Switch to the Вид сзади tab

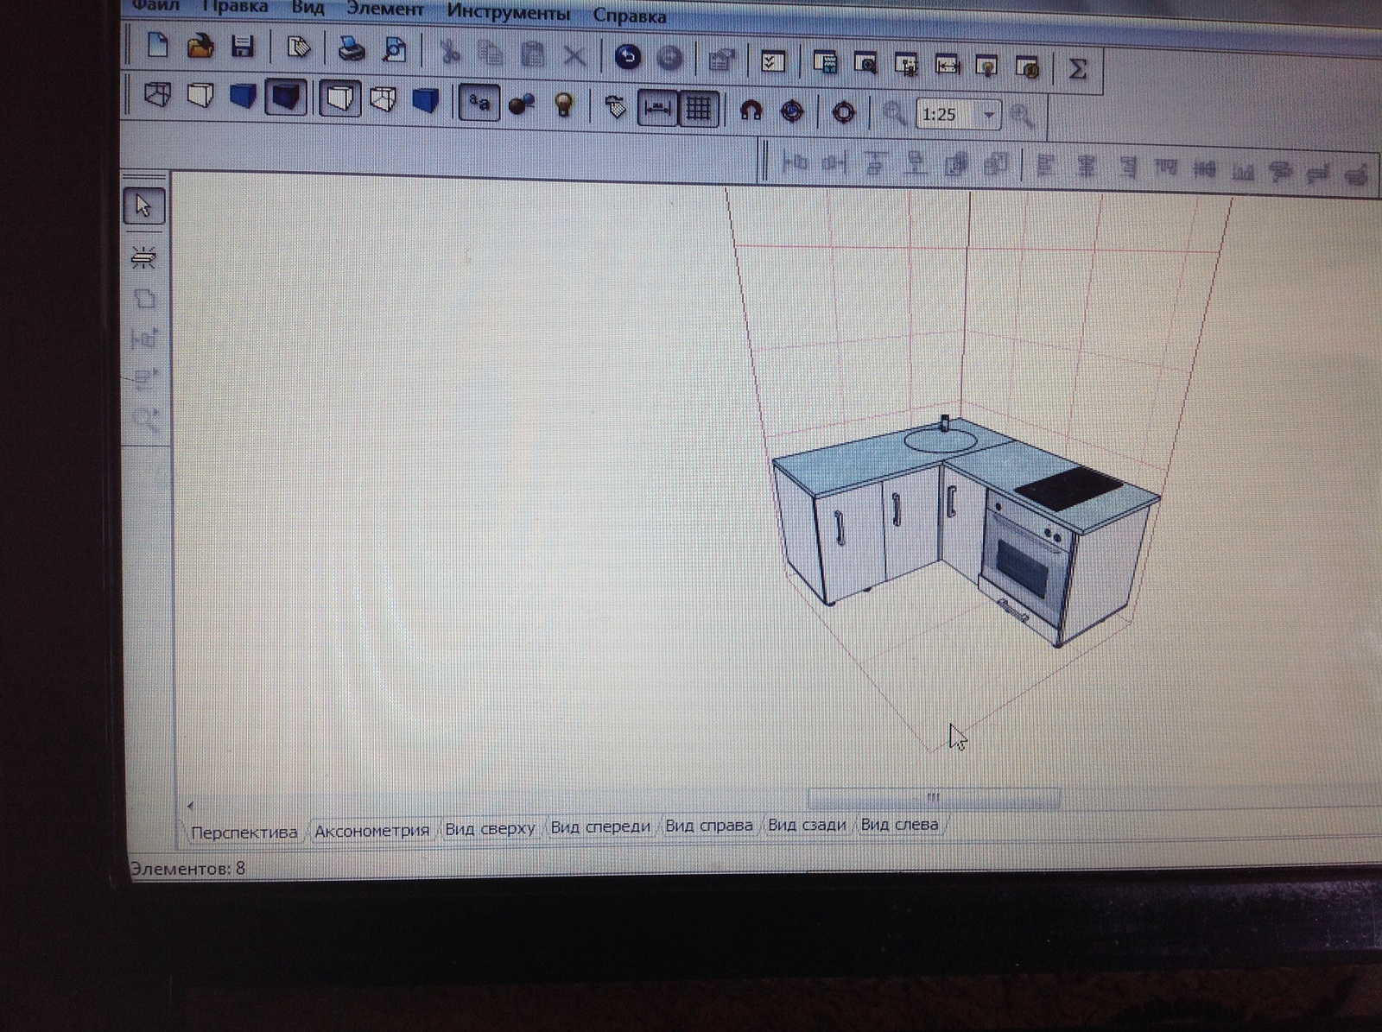tap(807, 825)
